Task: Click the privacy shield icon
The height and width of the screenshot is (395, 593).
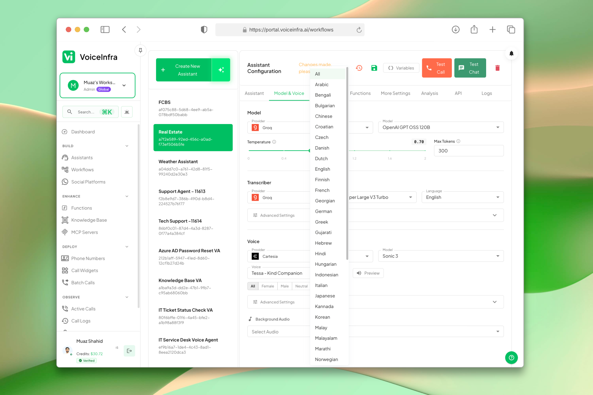Action: coord(204,30)
